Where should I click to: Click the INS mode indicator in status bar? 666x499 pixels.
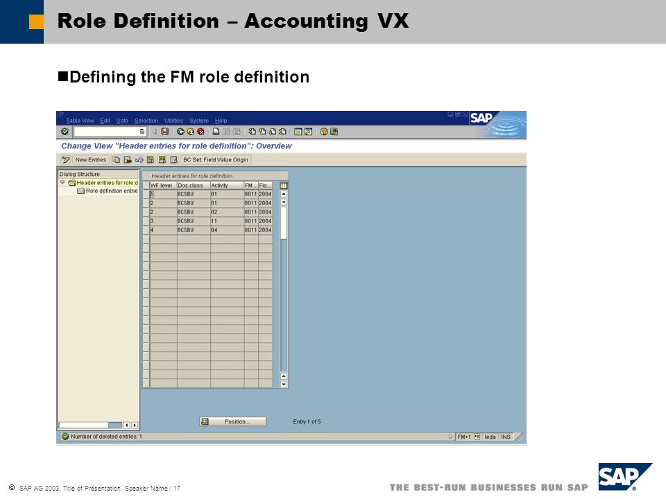(x=506, y=437)
